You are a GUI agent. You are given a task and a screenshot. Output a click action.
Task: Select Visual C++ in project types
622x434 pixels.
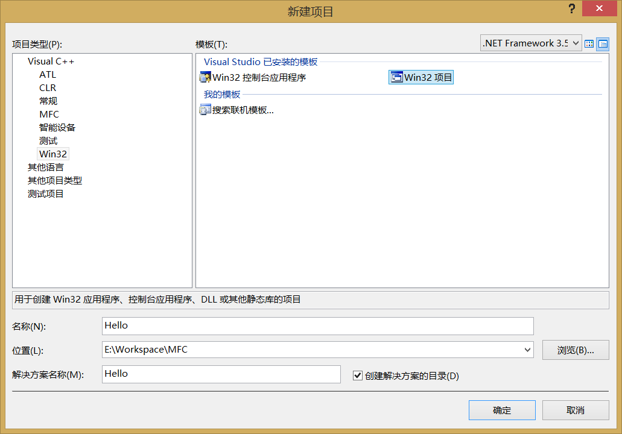51,61
